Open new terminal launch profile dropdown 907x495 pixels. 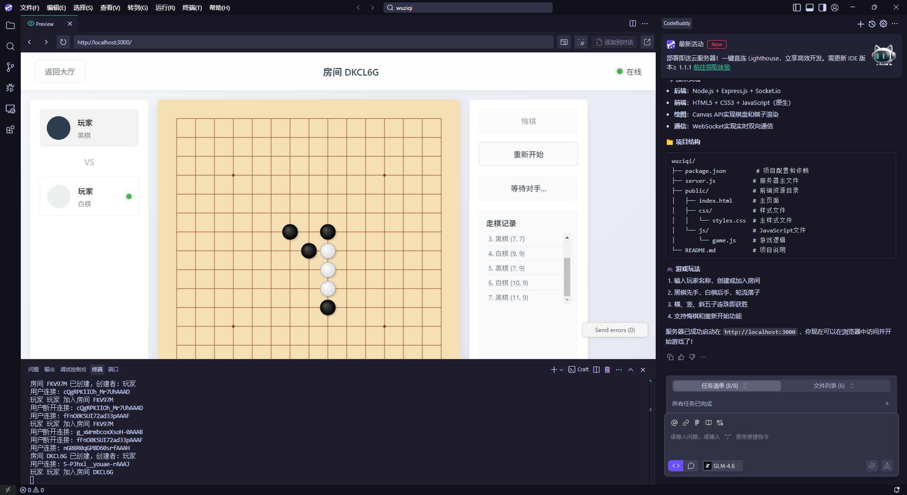pos(561,370)
